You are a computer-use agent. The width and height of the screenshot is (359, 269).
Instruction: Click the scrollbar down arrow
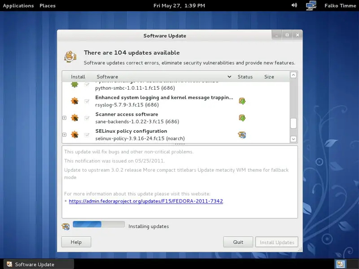coord(293,139)
